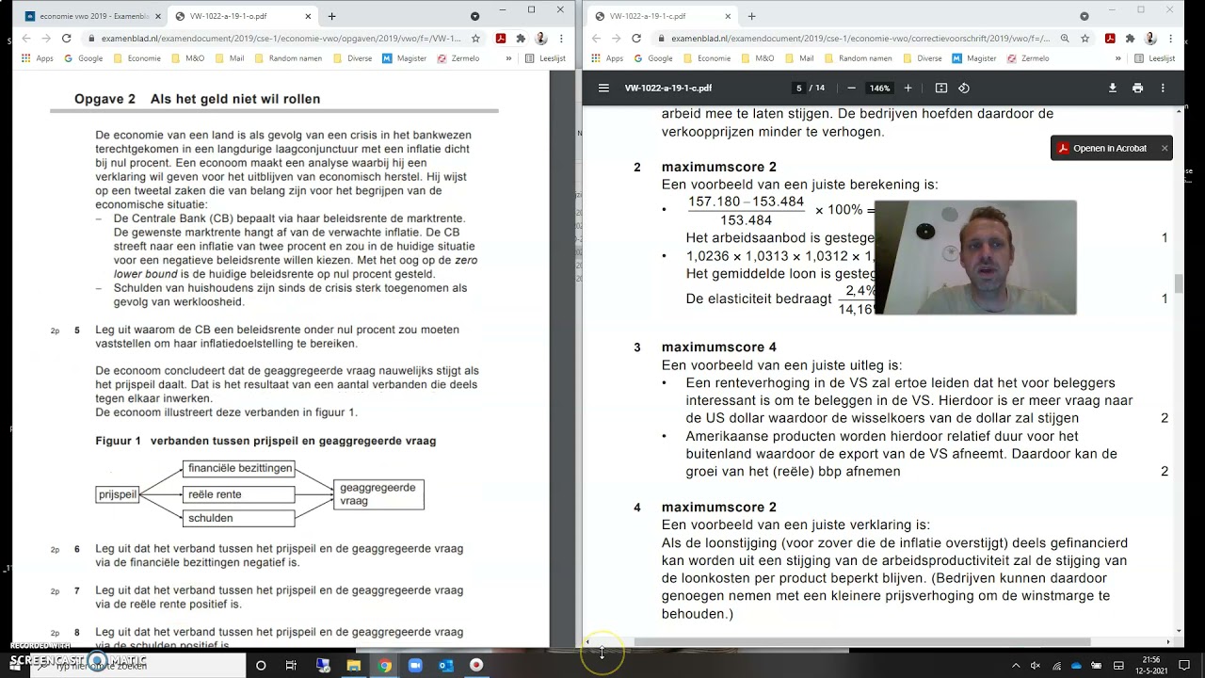This screenshot has height=678, width=1205.
Task: Open Chrome from the taskbar
Action: (384, 665)
